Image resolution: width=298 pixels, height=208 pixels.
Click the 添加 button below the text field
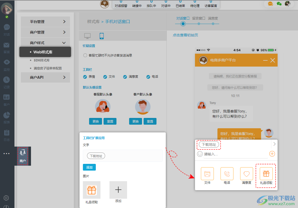[x=89, y=167]
